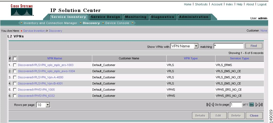Switch to the Service Design tab

[x=105, y=17]
